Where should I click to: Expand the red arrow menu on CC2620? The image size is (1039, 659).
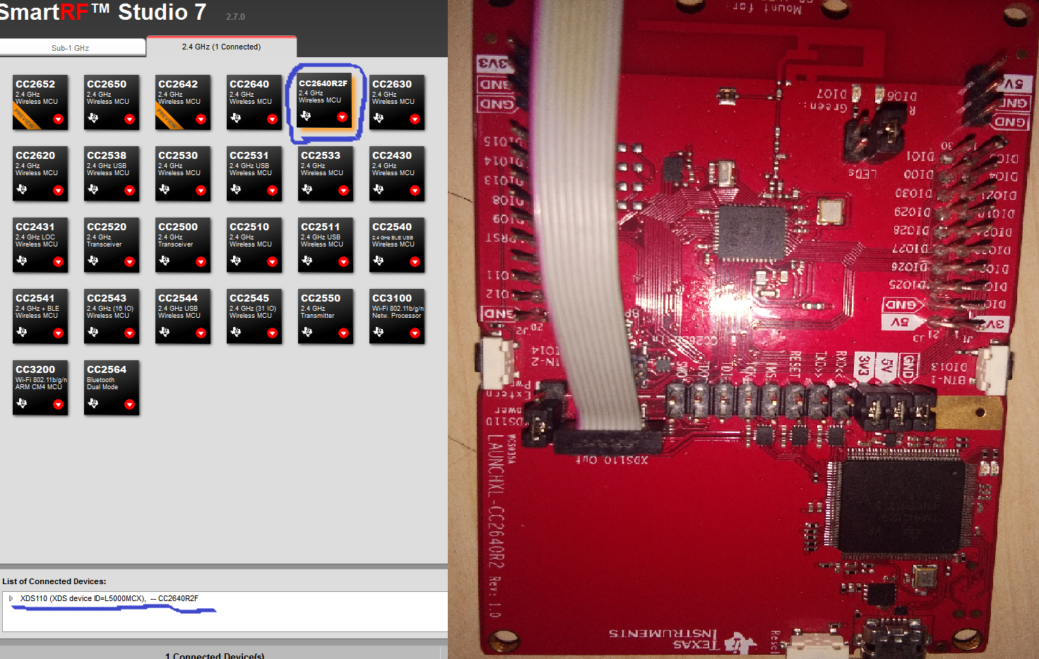[x=58, y=191]
